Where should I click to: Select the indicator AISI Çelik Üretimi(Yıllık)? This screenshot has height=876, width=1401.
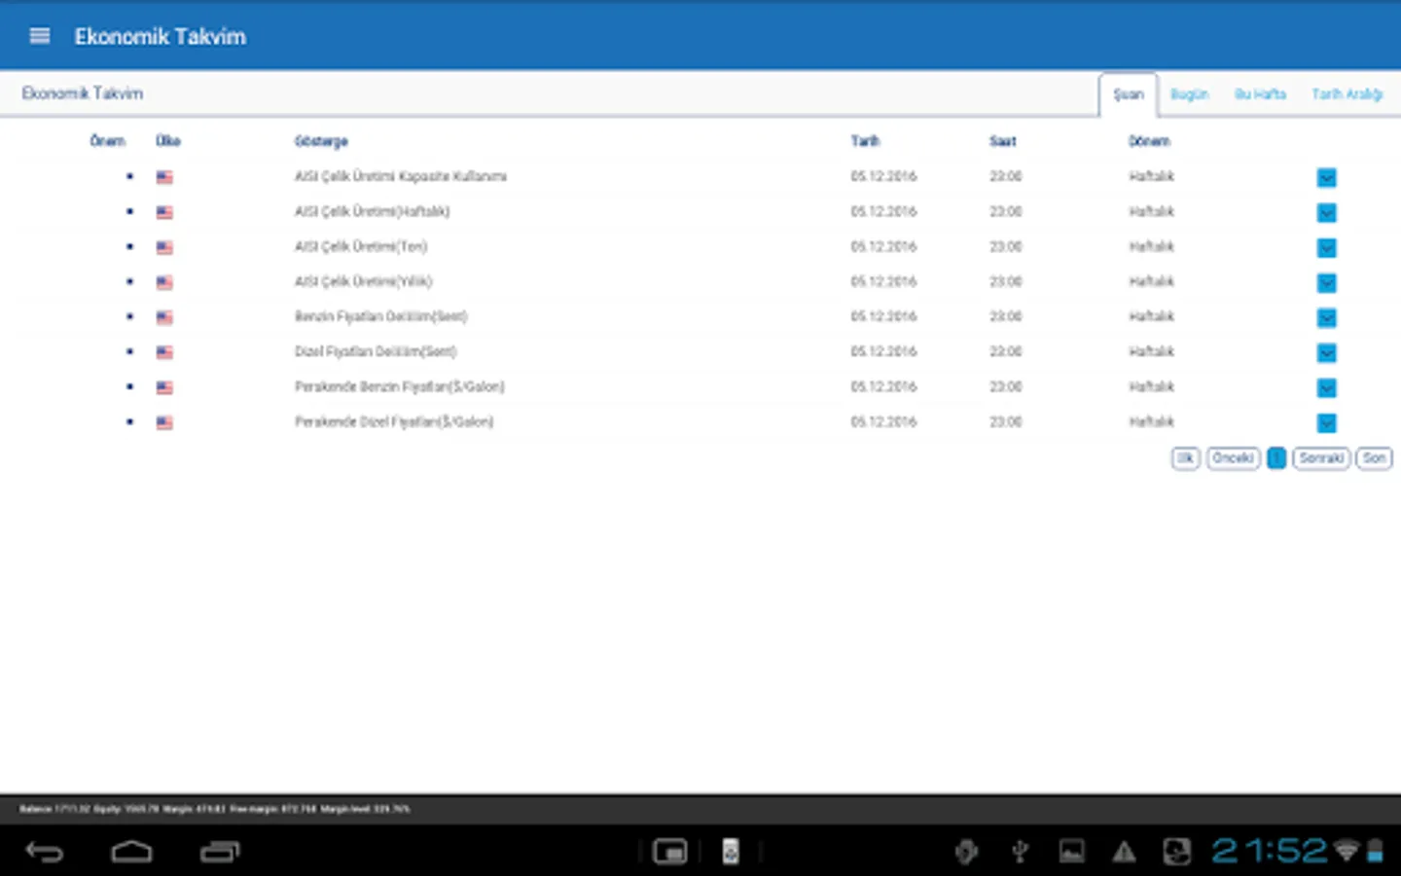click(x=364, y=281)
